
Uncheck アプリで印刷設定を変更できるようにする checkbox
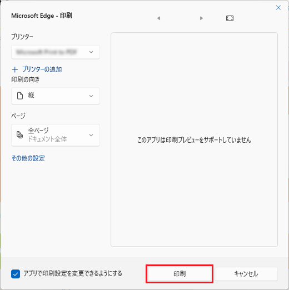point(16,274)
